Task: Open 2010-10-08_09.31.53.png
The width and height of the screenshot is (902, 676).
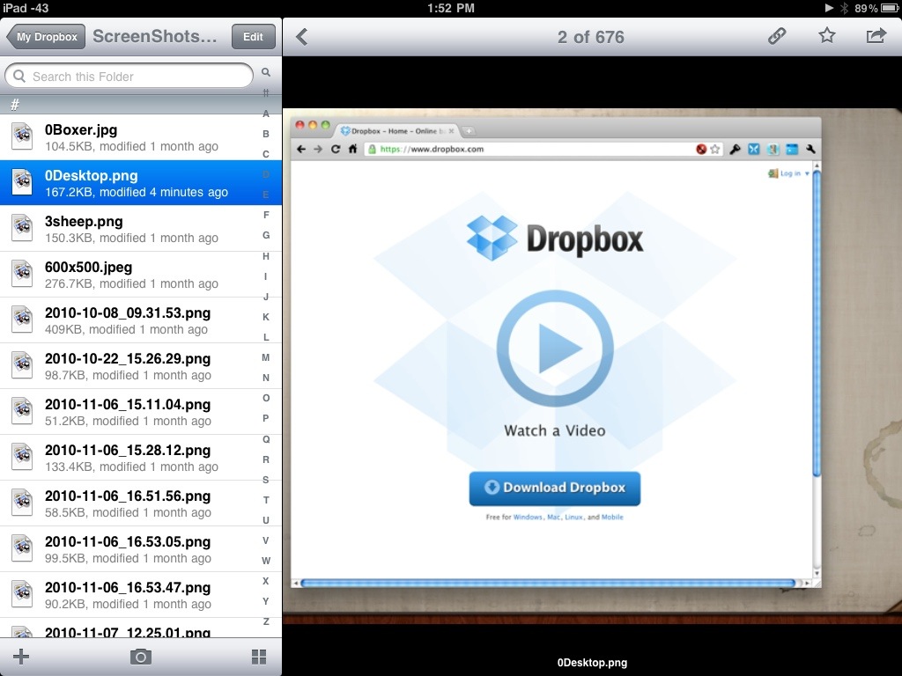Action: coord(141,320)
